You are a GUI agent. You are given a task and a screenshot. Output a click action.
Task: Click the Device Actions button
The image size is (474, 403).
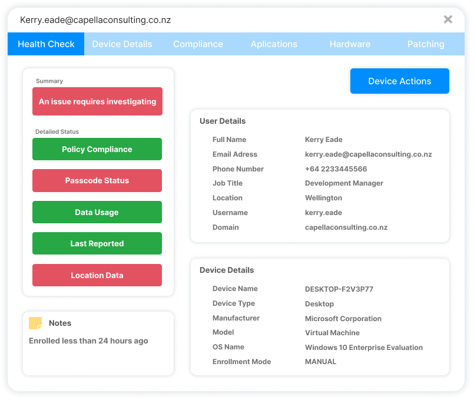tap(400, 81)
